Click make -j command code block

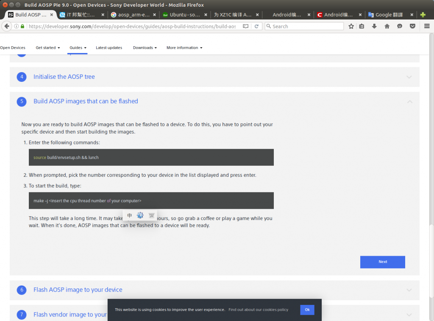click(151, 201)
